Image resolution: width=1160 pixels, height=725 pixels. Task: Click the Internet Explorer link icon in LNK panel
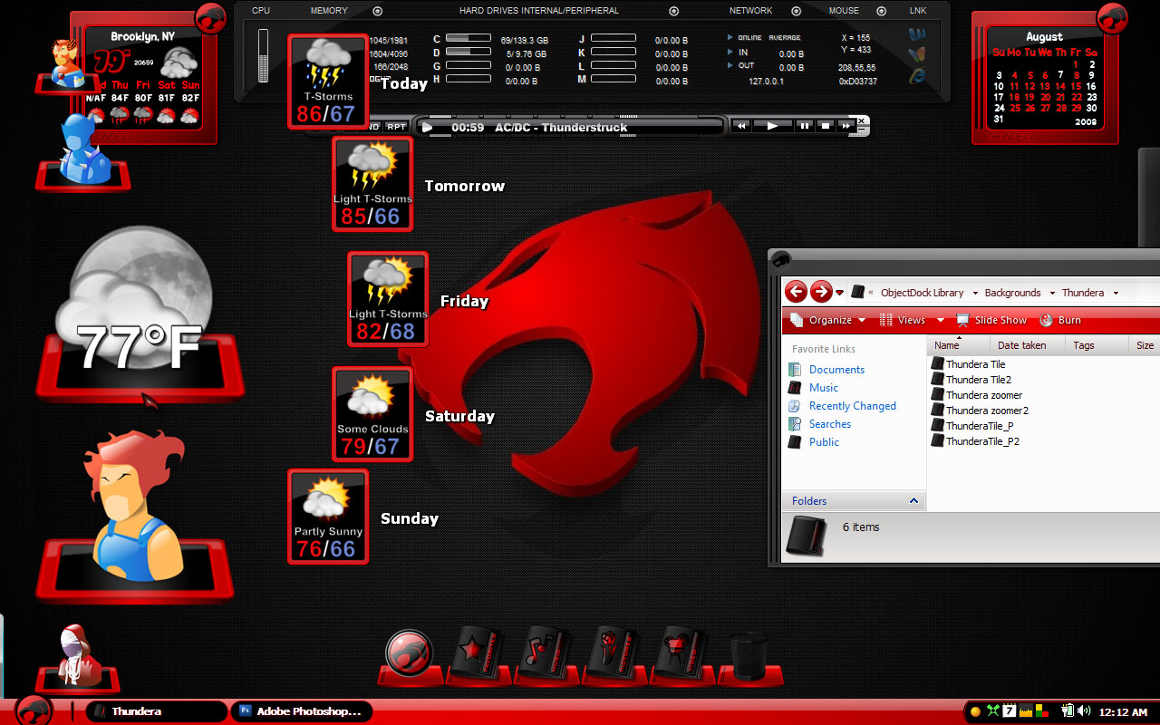click(x=917, y=75)
